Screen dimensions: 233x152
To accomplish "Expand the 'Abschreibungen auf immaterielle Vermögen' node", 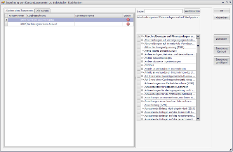I will click(x=142, y=44).
